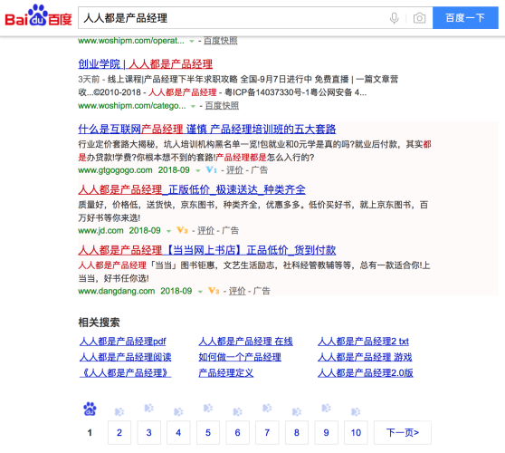The image size is (505, 453).
Task: Click paw icon above page 8
Action: coord(297,411)
